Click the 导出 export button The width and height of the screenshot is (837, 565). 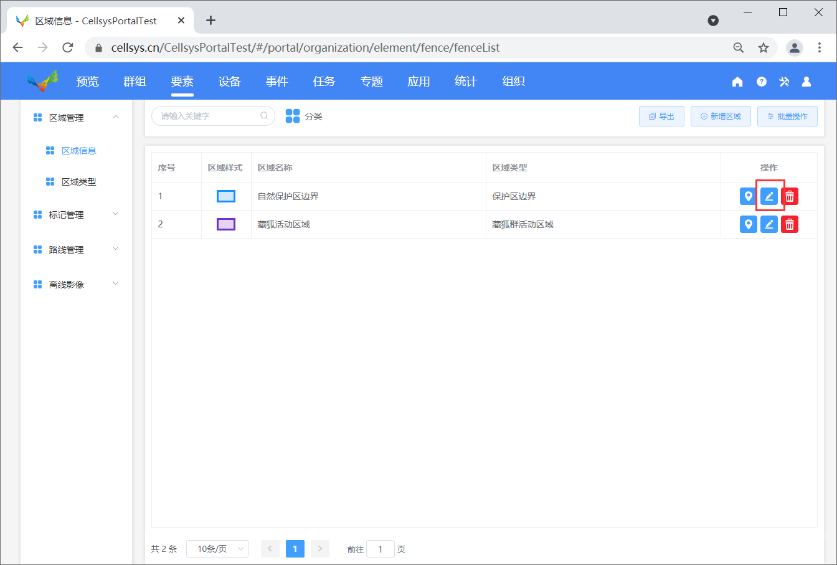(661, 116)
